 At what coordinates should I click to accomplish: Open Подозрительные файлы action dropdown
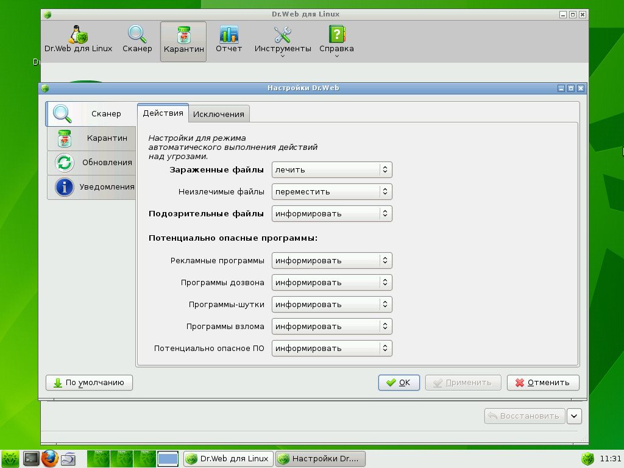pos(332,213)
